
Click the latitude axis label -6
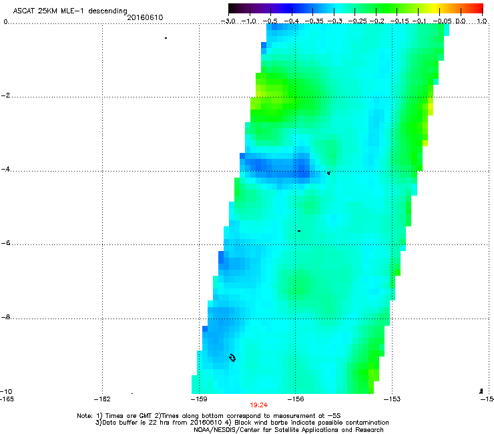click(5, 243)
